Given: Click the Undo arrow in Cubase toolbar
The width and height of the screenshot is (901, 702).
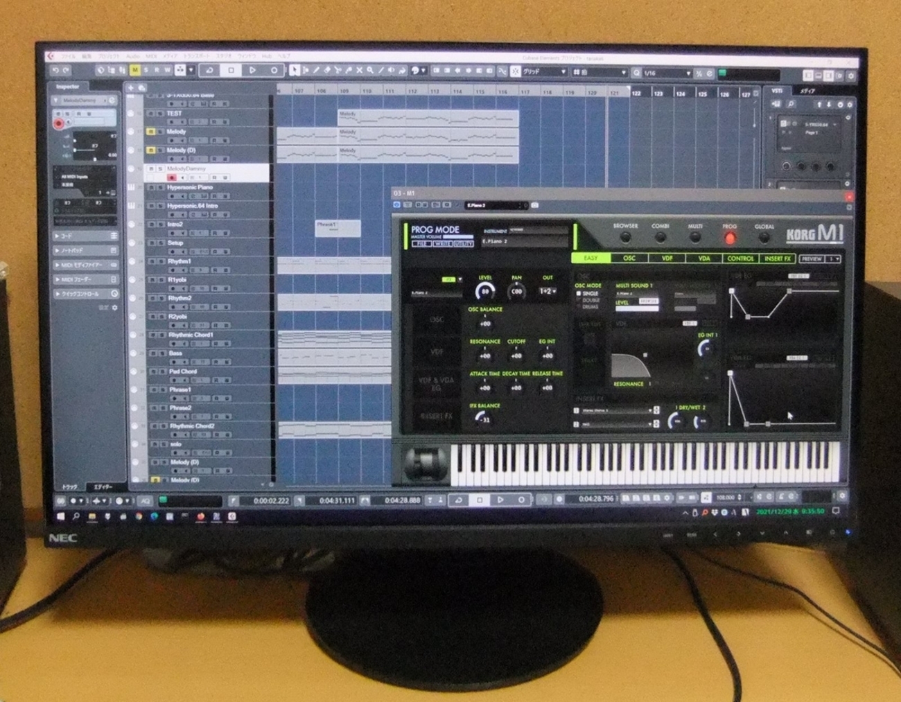Looking at the screenshot, I should pos(55,70).
